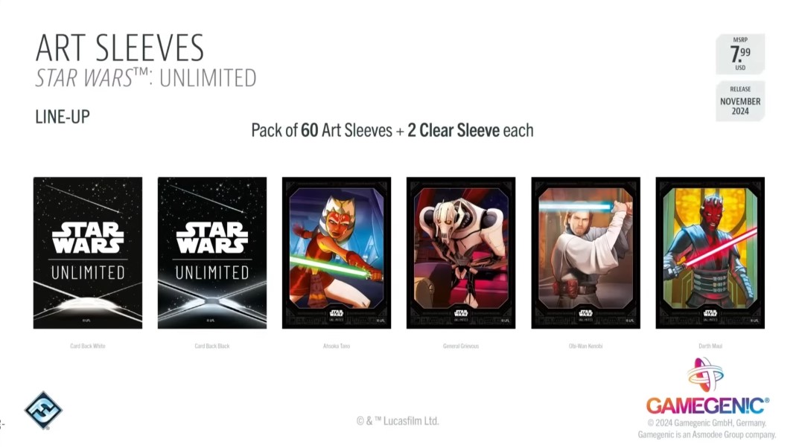Screen dimensions: 799x447
Task: Choose the Darth Maul art sleeve
Action: pos(710,253)
